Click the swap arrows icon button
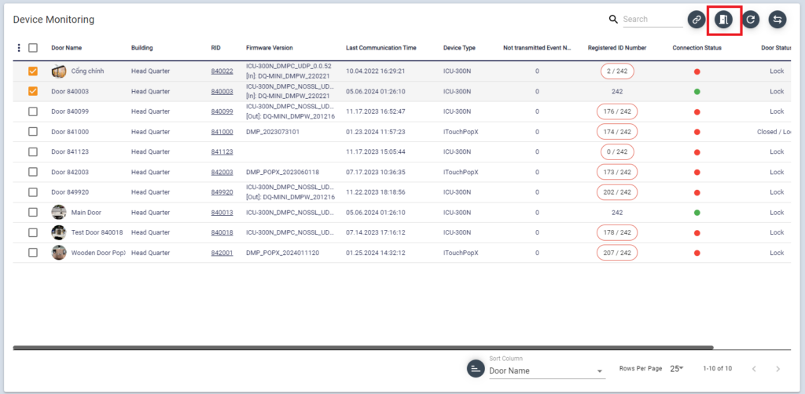Image resolution: width=805 pixels, height=394 pixels. tap(777, 20)
